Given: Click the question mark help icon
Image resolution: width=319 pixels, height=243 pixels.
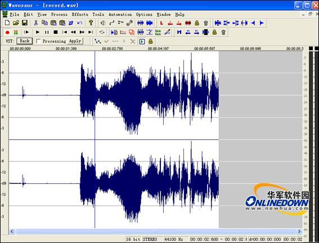Looking at the screenshot, I should coord(91,22).
